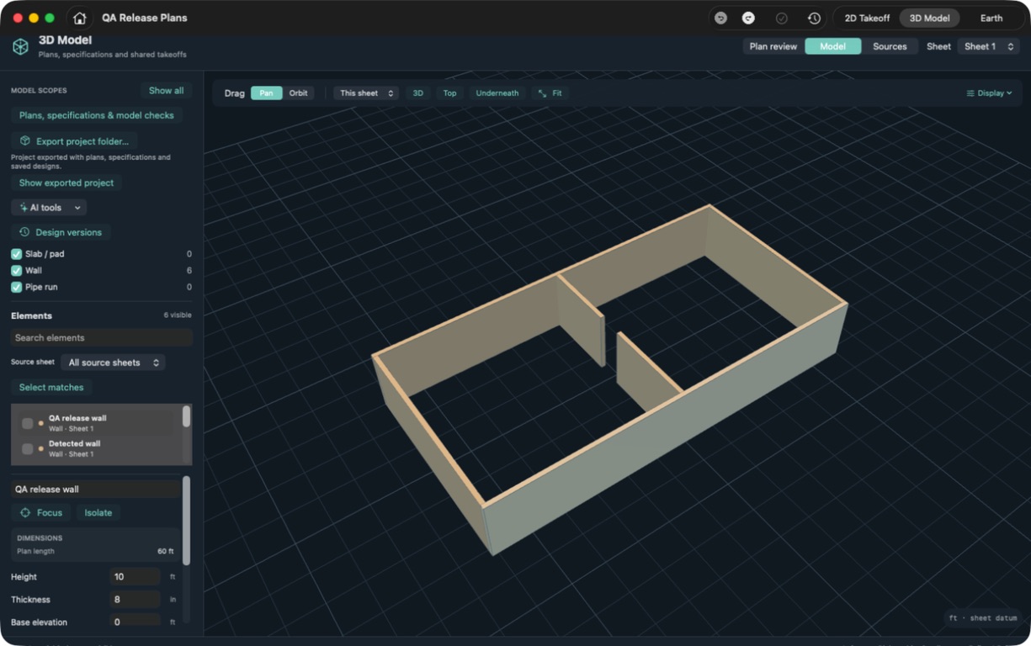Click the Design versions clock icon

click(x=24, y=232)
